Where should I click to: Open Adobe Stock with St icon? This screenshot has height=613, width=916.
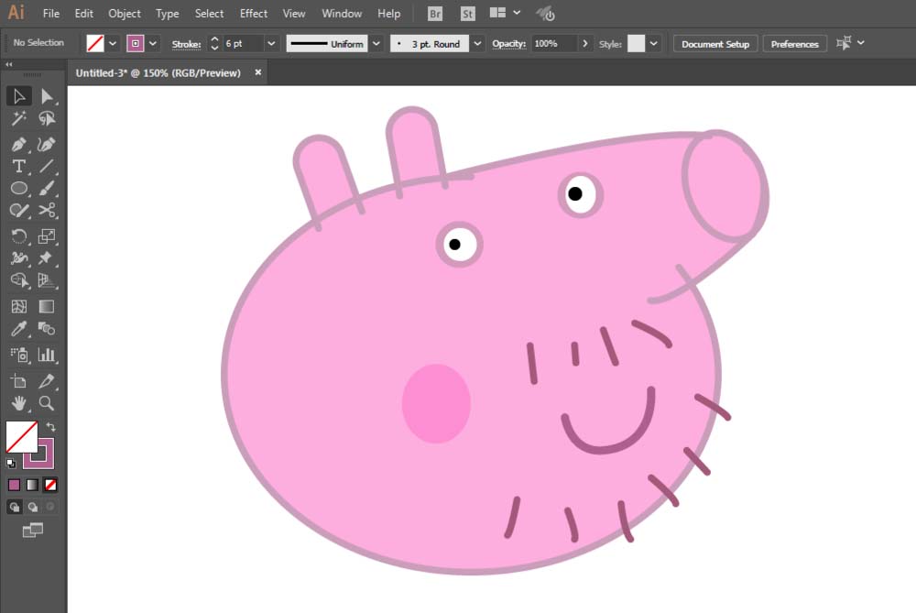coord(467,14)
